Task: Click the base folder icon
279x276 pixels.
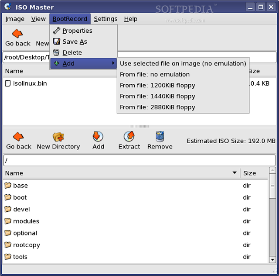Action: [x=8, y=186]
